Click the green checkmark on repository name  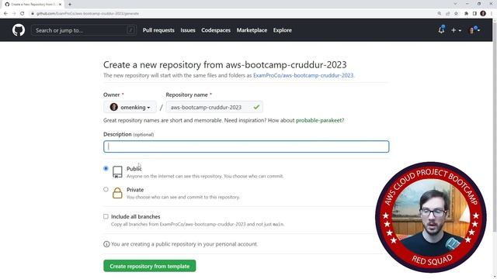pyautogui.click(x=256, y=107)
